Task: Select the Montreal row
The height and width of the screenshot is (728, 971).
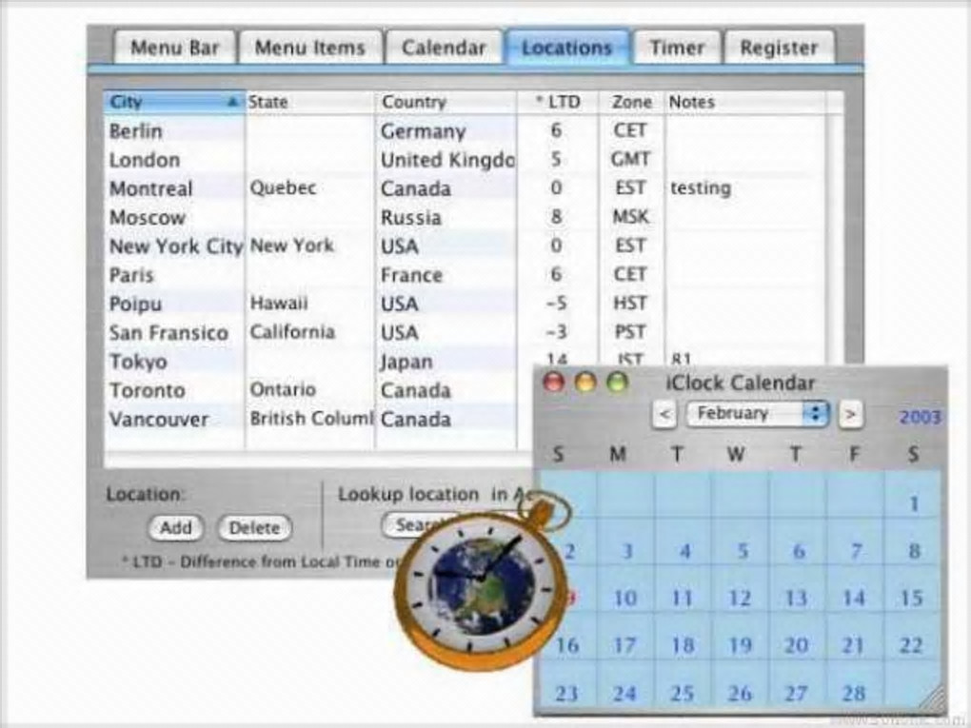Action: (465, 188)
